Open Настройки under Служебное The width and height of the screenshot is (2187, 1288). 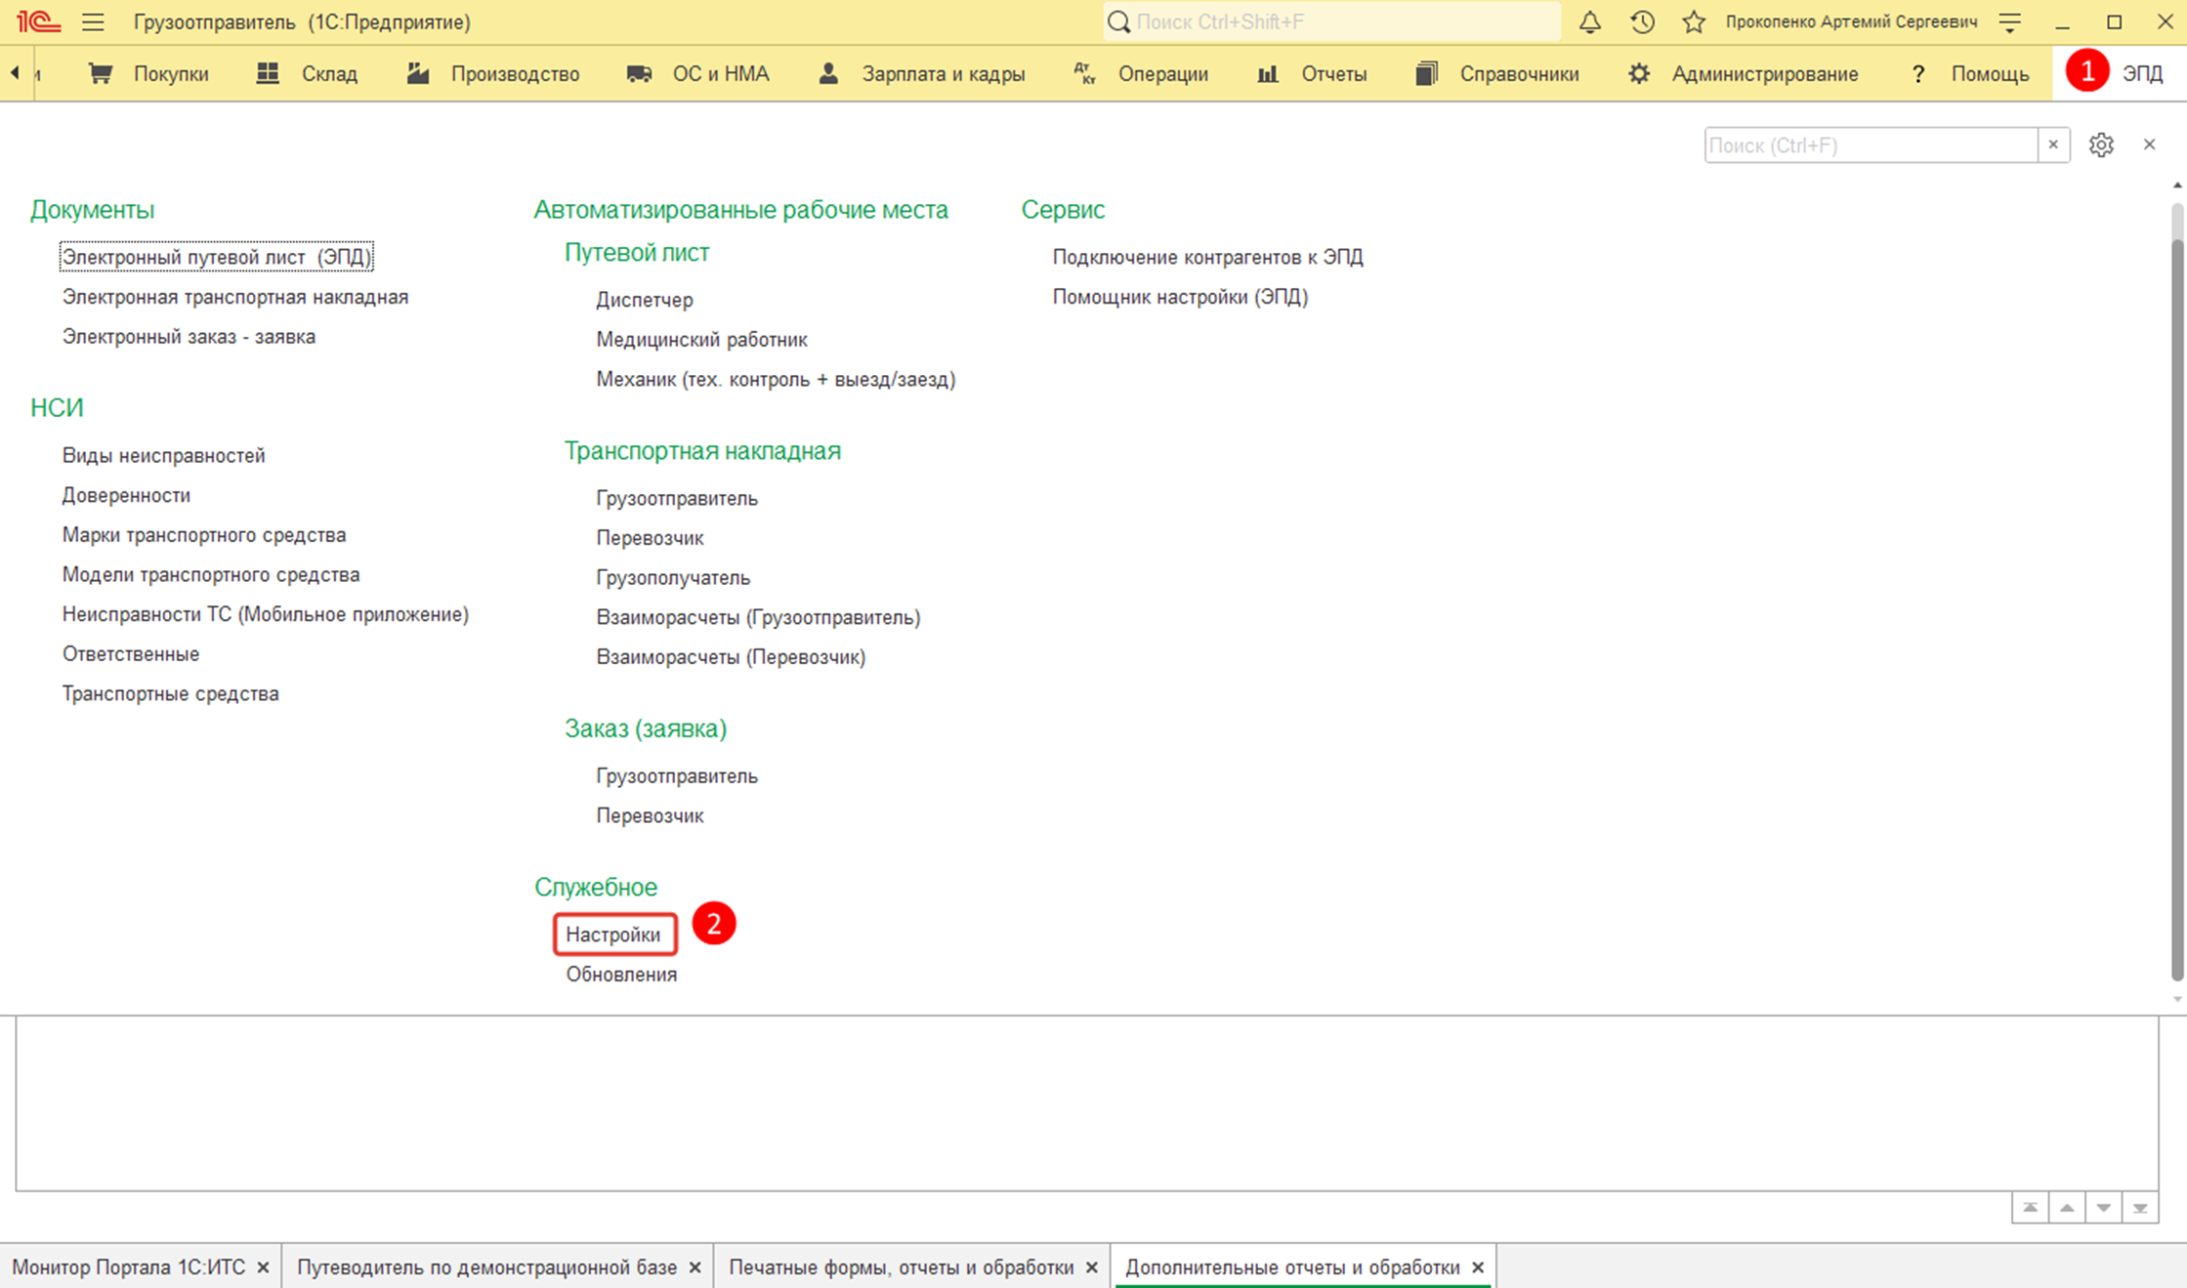(x=613, y=935)
